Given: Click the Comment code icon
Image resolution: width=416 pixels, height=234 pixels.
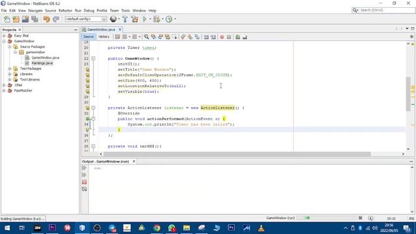Looking at the screenshot, I should (238, 37).
